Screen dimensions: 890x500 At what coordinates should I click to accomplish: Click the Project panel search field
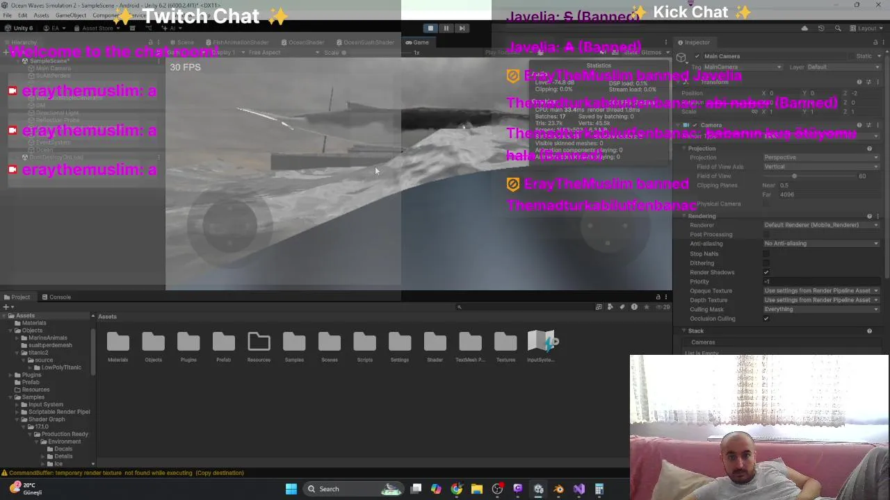[525, 307]
